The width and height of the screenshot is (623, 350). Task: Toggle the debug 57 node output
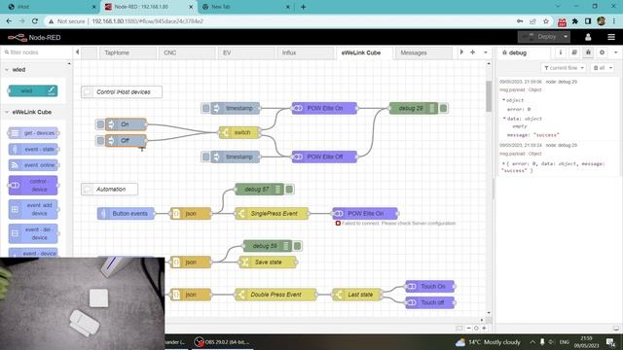coord(289,190)
